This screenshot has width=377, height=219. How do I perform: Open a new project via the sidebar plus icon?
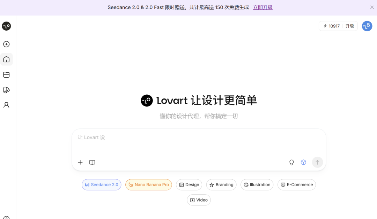pos(6,44)
